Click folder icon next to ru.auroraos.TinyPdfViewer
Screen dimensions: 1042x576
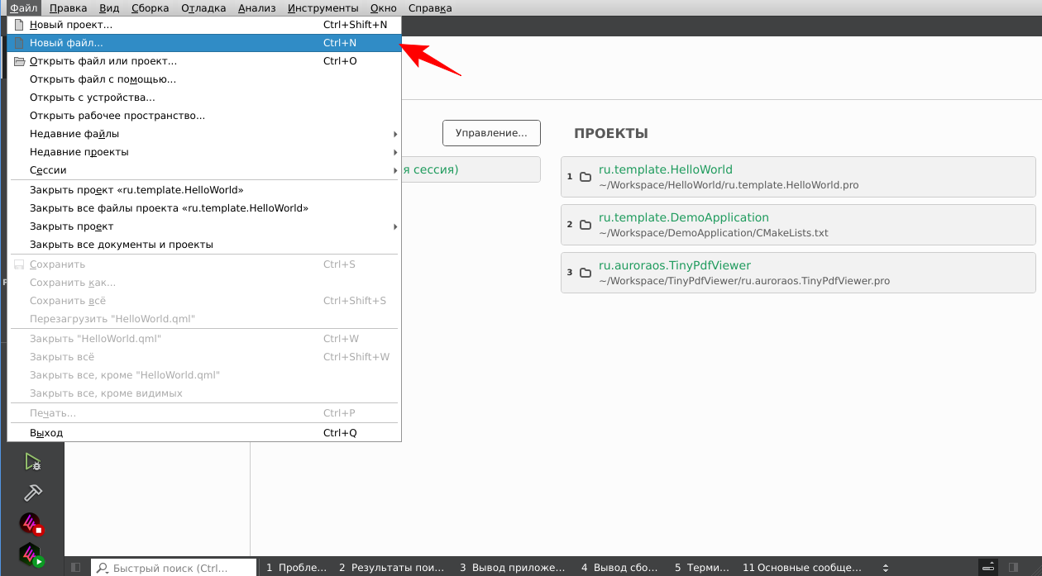586,273
